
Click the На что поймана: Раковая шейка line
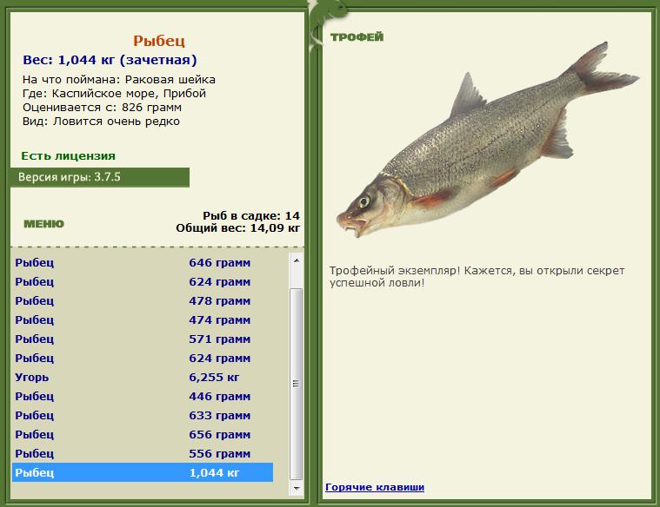[x=119, y=80]
